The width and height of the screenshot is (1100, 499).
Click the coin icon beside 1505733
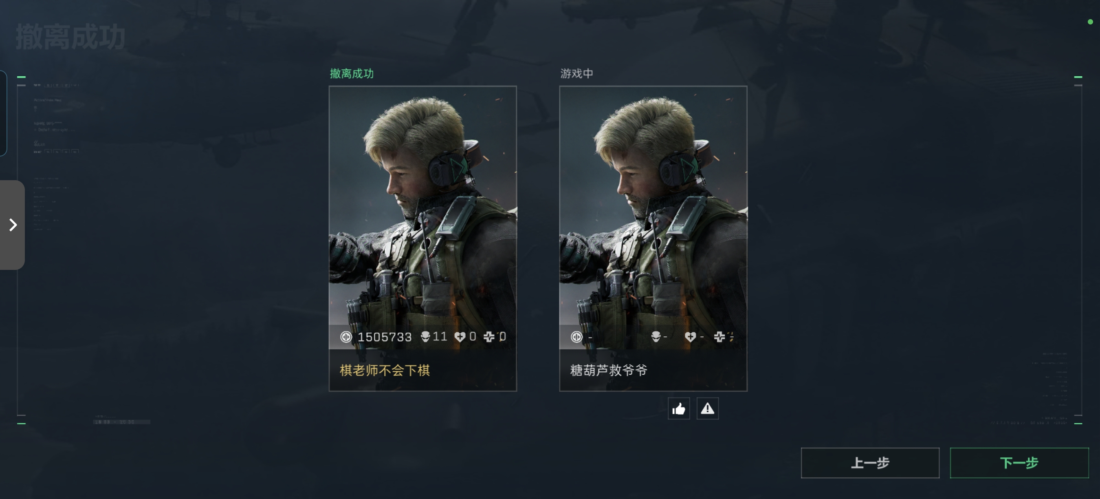[x=346, y=337]
